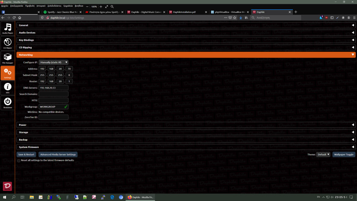The width and height of the screenshot is (357, 201).
Task: Reload the current page
Action: click(x=14, y=18)
